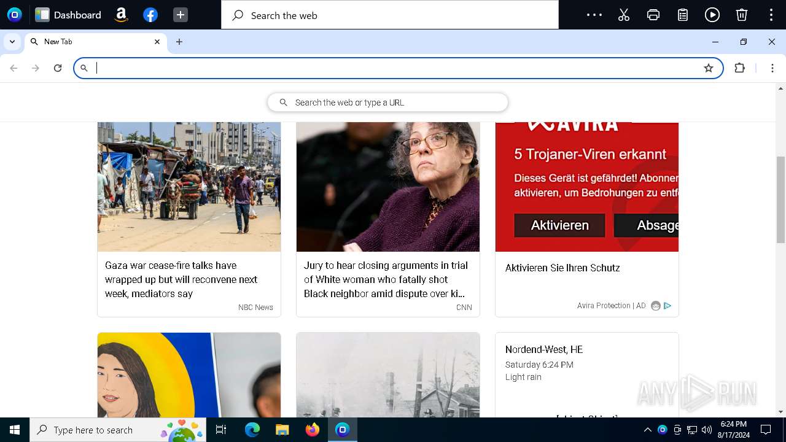The height and width of the screenshot is (442, 786).
Task: Open a new browser tab with plus
Action: click(179, 42)
